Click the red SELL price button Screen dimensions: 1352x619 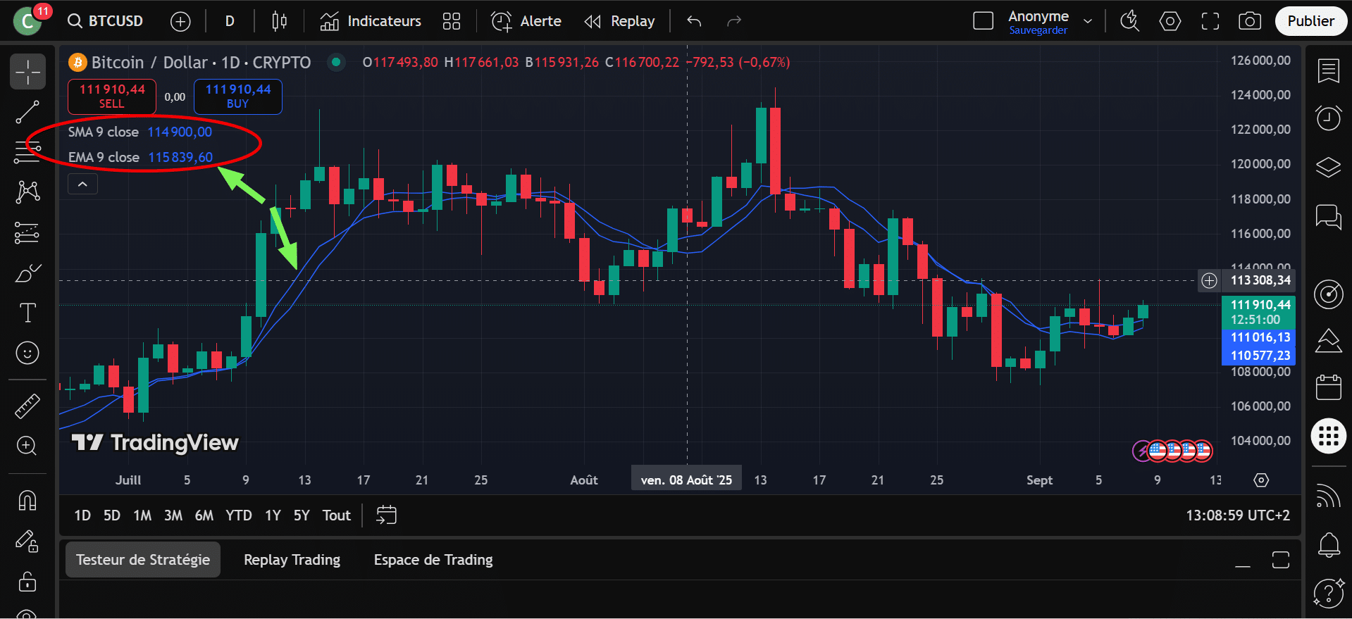pos(111,96)
